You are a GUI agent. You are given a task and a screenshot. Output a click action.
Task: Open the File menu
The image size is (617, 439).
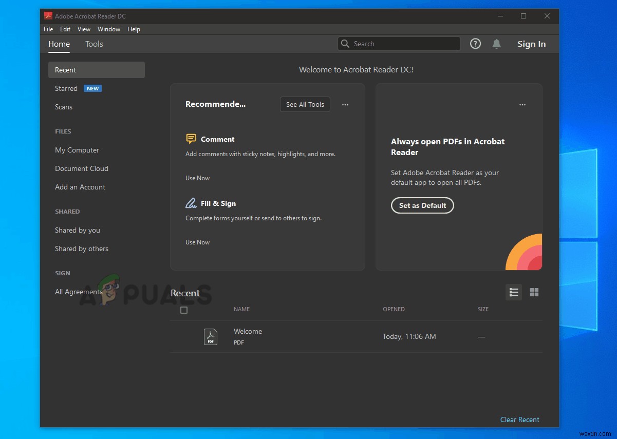click(x=48, y=29)
